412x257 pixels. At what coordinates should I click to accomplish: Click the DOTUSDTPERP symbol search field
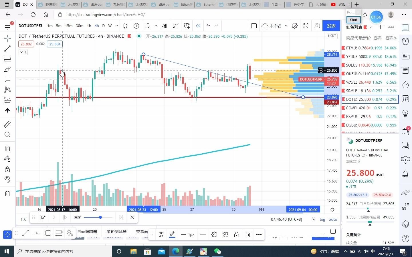coord(30,26)
